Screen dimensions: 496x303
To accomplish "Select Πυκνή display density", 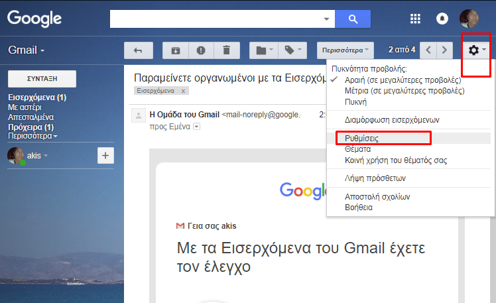I will 355,102.
